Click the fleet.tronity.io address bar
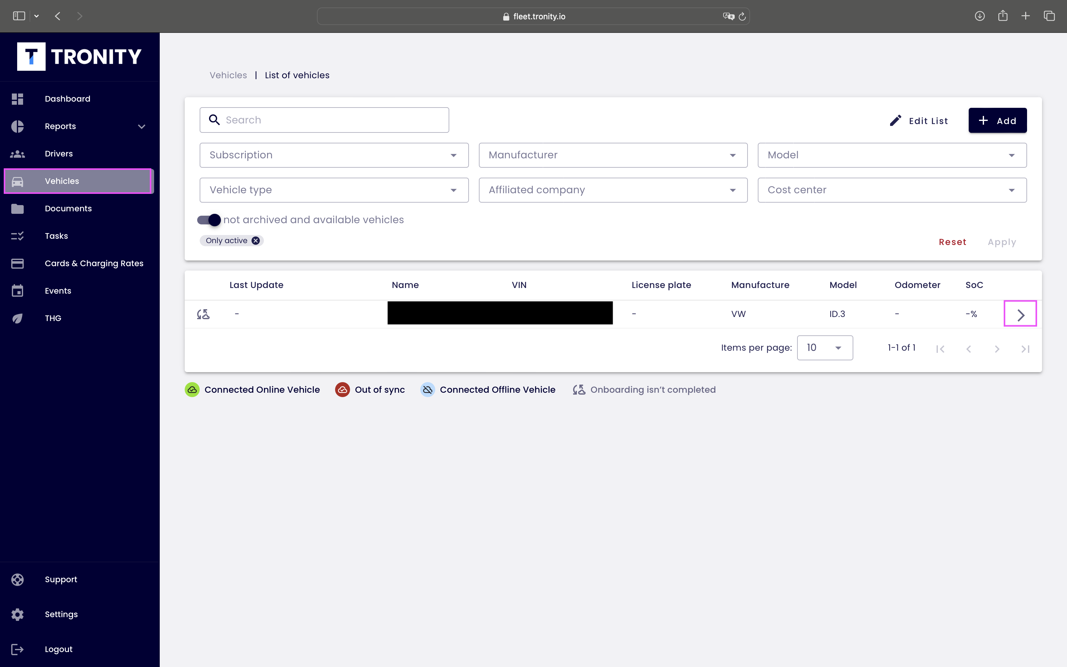 pos(533,16)
